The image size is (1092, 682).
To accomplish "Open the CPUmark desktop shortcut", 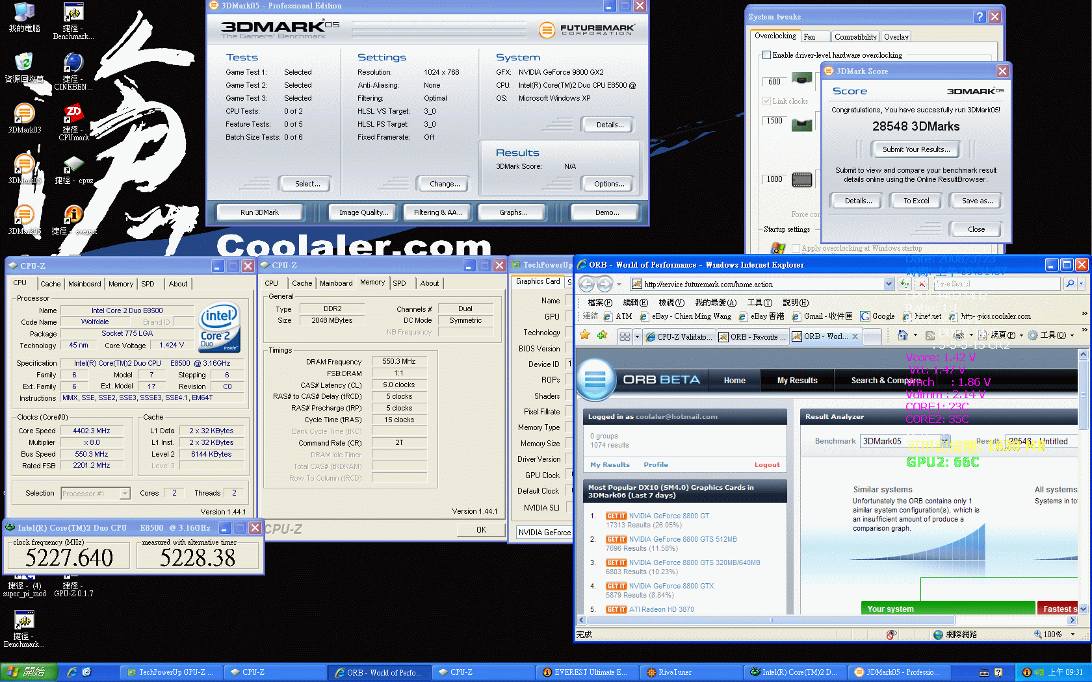I will (73, 122).
